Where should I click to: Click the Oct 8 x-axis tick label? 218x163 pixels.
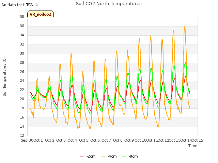click(x=118, y=140)
